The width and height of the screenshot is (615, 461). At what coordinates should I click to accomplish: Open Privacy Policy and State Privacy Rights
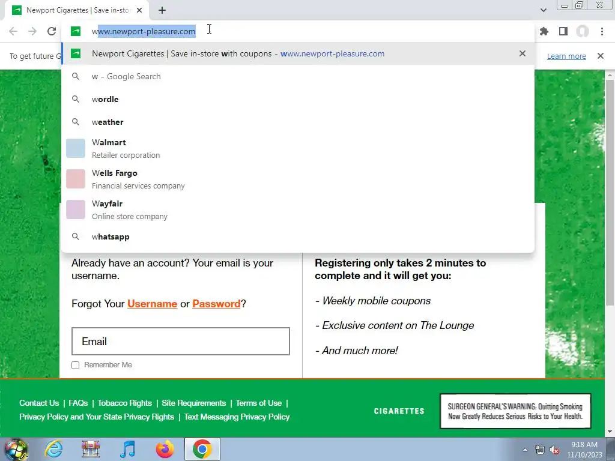tap(97, 417)
